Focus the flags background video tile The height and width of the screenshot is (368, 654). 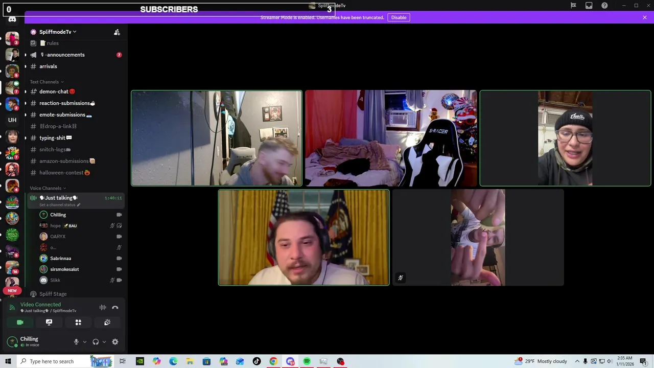pos(304,238)
